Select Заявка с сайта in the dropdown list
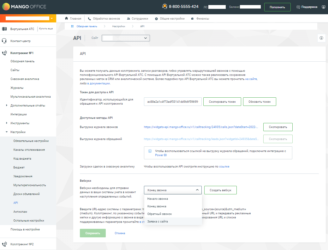 [x=158, y=222]
